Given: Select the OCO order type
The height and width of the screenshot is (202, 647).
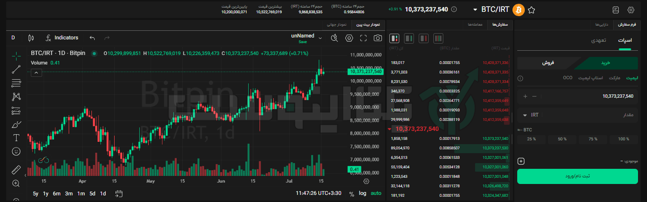Looking at the screenshot, I should [567, 77].
